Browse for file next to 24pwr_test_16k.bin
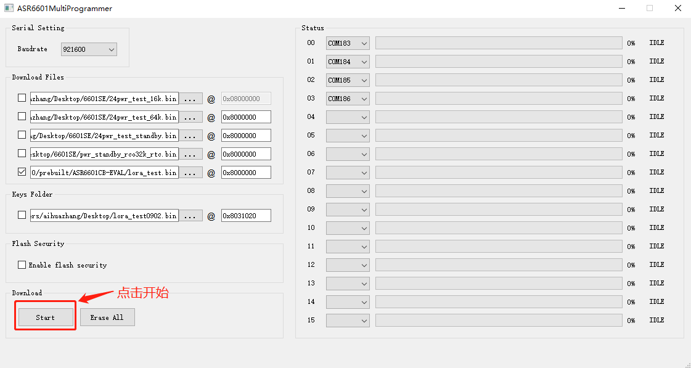 (190, 99)
